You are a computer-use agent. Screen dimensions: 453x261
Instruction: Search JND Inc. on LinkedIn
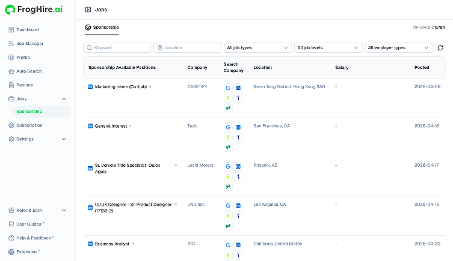coord(238,205)
